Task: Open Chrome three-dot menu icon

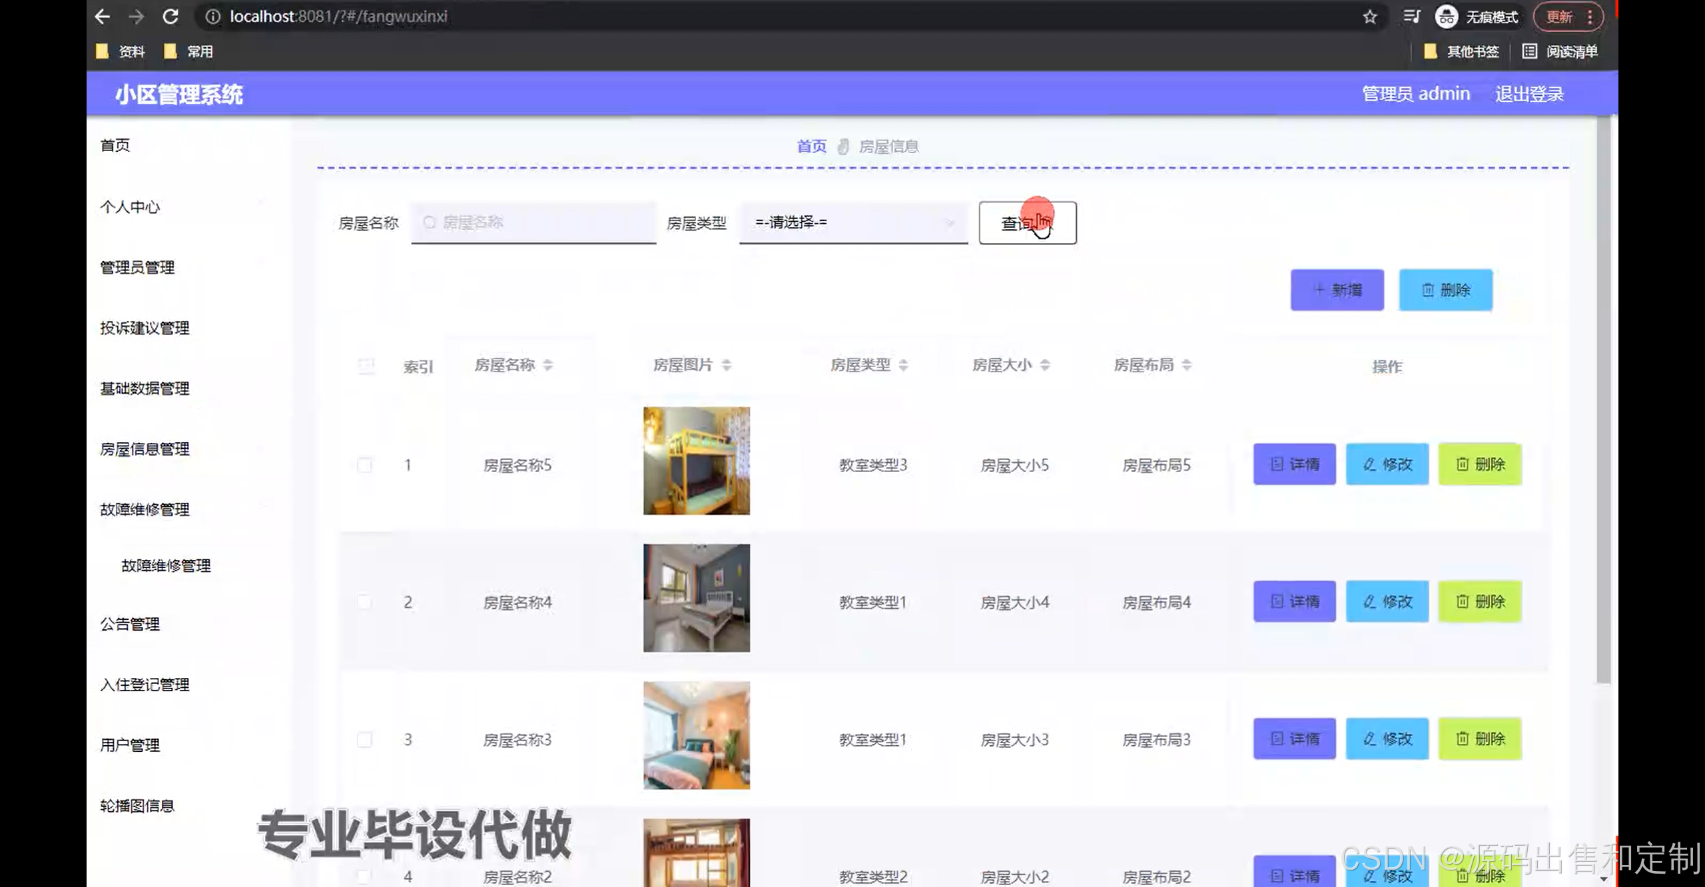Action: tap(1590, 17)
